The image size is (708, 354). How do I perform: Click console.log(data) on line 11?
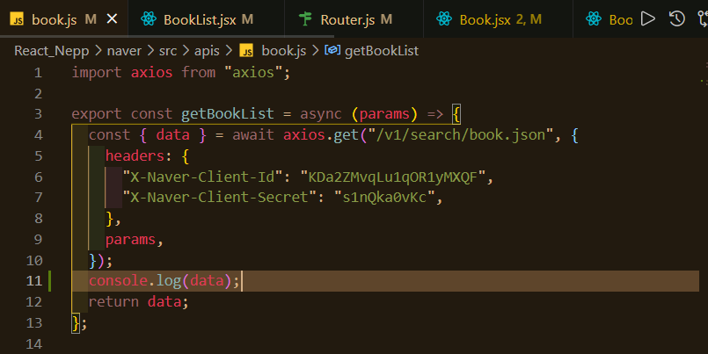pos(160,281)
